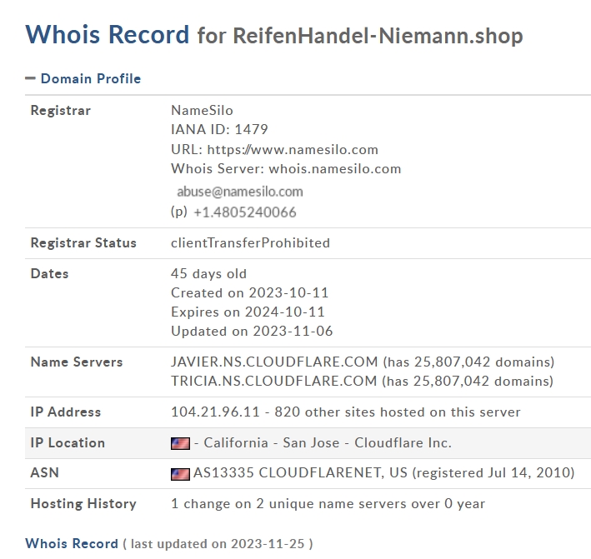The image size is (591, 559).
Task: Select clientTransferProhibited status text
Action: (x=250, y=243)
